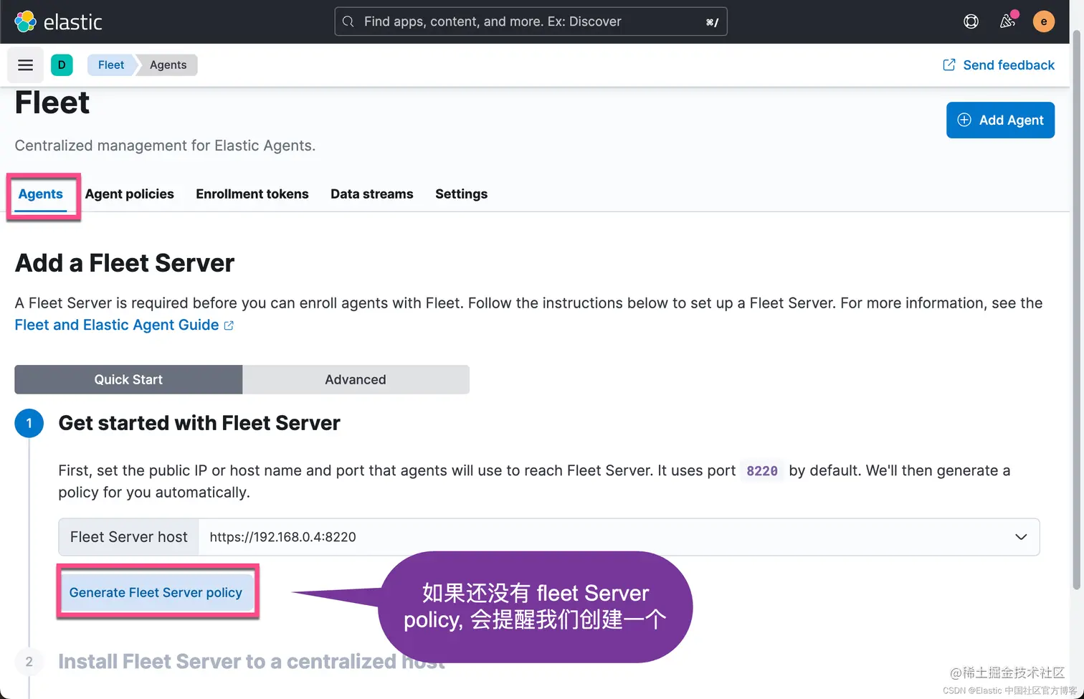Image resolution: width=1084 pixels, height=699 pixels.
Task: Click the Add Agent button
Action: point(1000,120)
